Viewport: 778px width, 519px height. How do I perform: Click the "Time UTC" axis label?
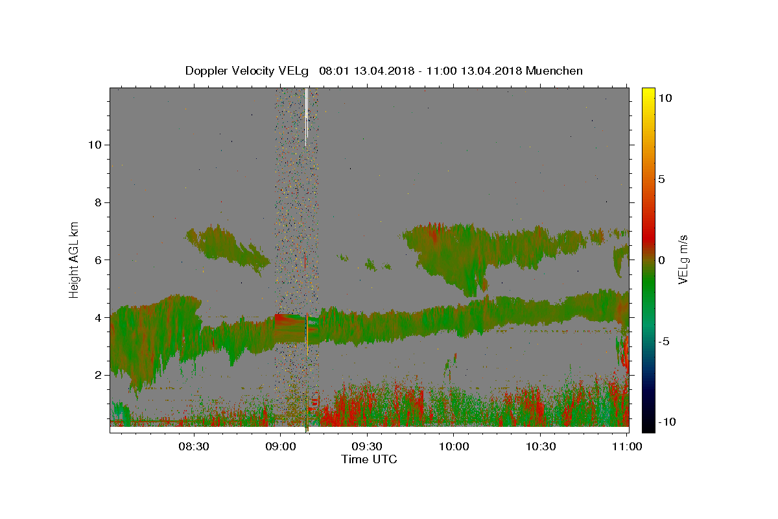click(369, 459)
